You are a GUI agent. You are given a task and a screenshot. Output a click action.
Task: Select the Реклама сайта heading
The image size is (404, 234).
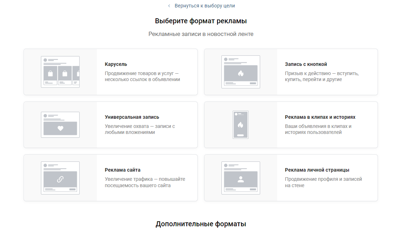[123, 170]
